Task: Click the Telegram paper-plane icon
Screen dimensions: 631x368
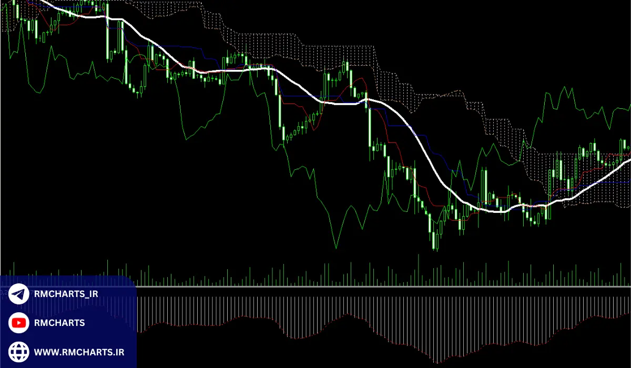Action: pos(19,294)
